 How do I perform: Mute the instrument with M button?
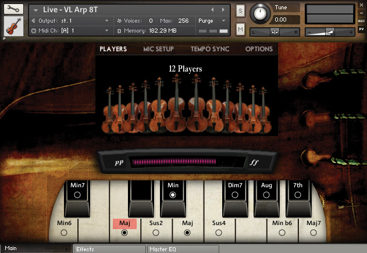[x=240, y=29]
